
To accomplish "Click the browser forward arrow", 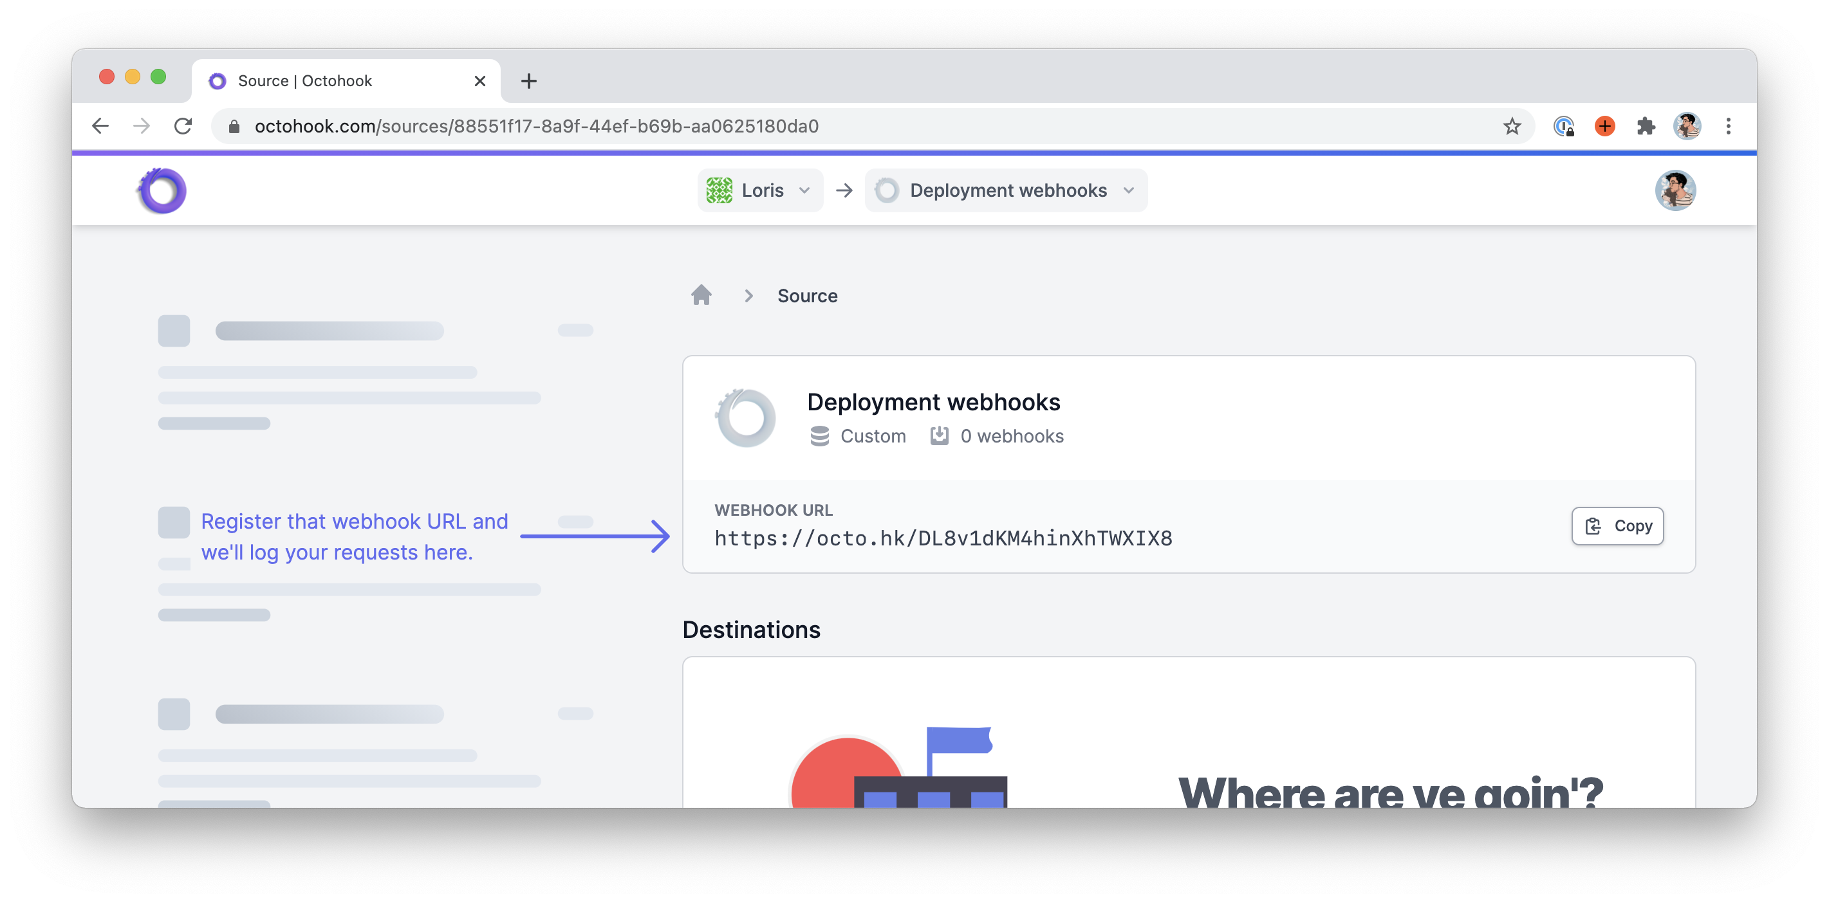I will tap(142, 125).
